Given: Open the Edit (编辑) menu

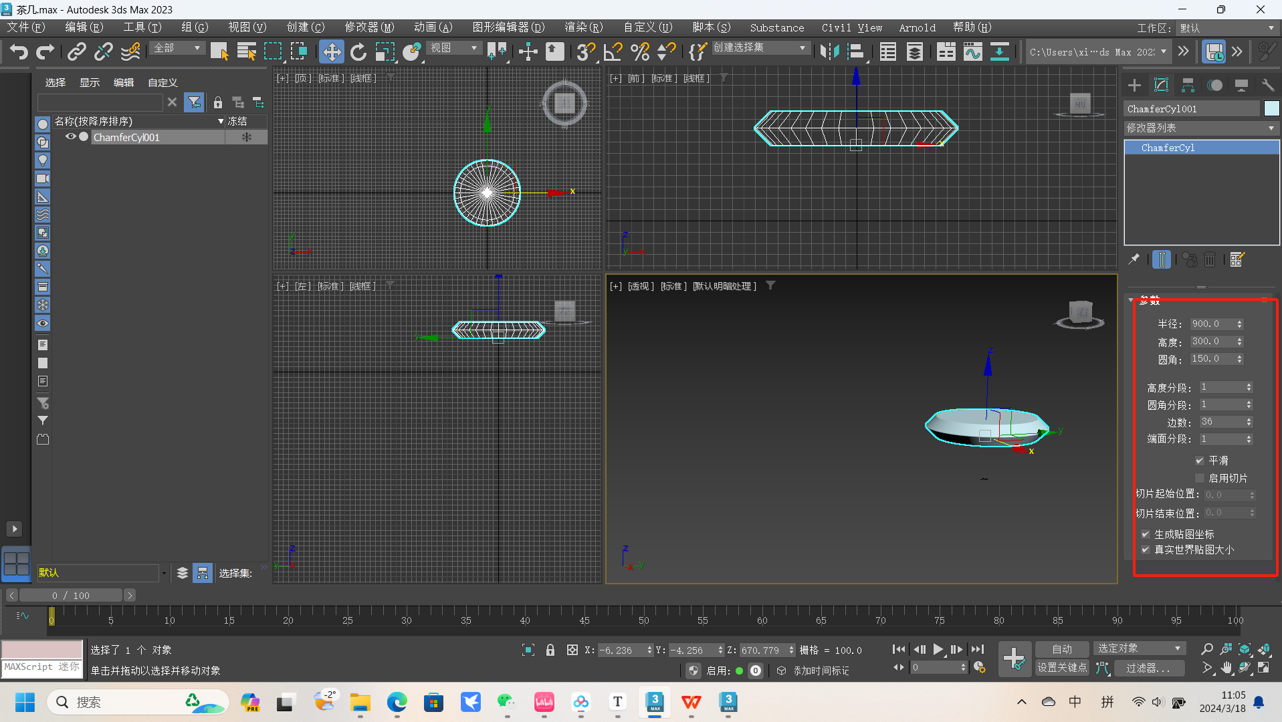Looking at the screenshot, I should click(84, 27).
